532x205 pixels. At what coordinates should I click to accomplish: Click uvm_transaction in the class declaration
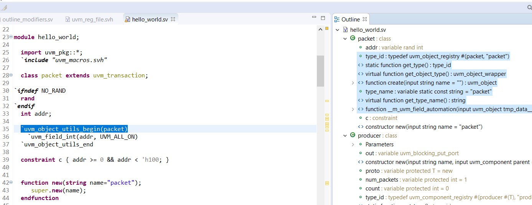pos(119,75)
